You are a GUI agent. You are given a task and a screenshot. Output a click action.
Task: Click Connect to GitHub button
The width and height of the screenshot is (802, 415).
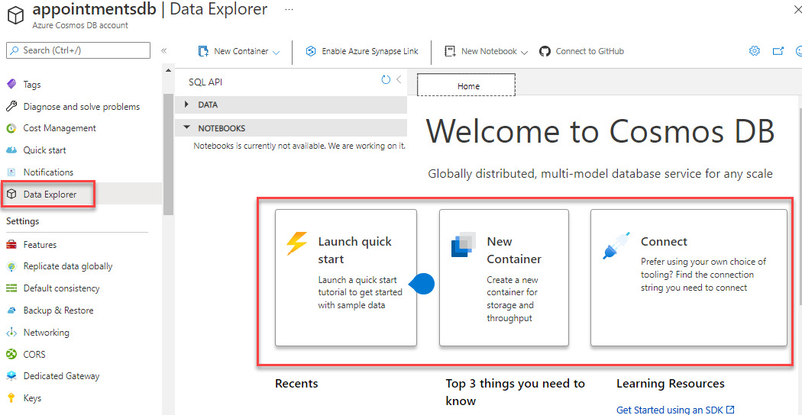[581, 51]
